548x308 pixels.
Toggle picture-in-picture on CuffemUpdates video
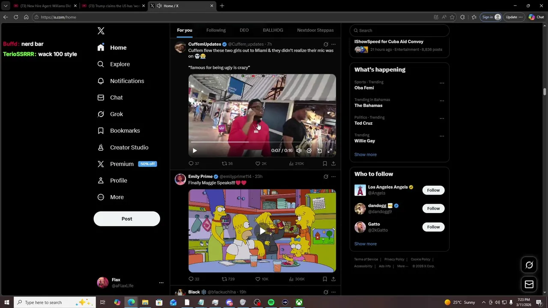pos(319,151)
